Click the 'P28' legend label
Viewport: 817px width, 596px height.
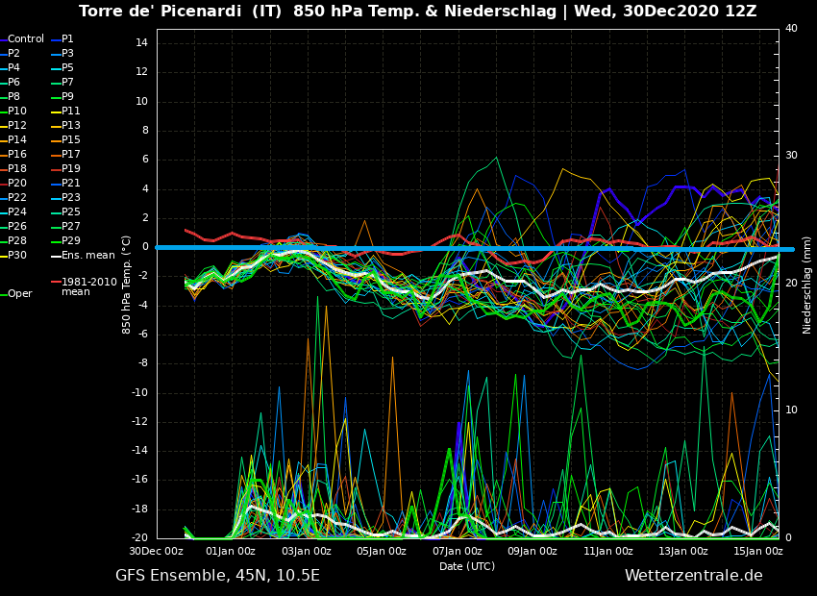point(16,240)
